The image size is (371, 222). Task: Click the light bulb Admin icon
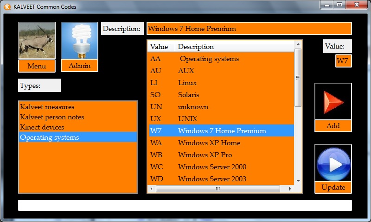click(79, 40)
